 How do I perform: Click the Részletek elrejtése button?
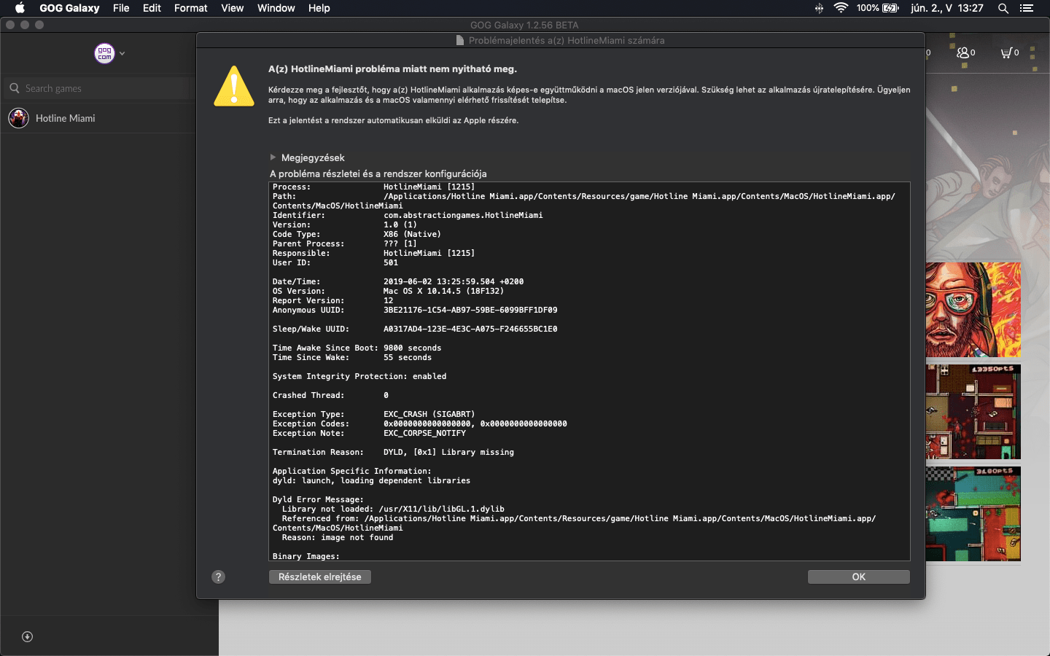tap(320, 577)
